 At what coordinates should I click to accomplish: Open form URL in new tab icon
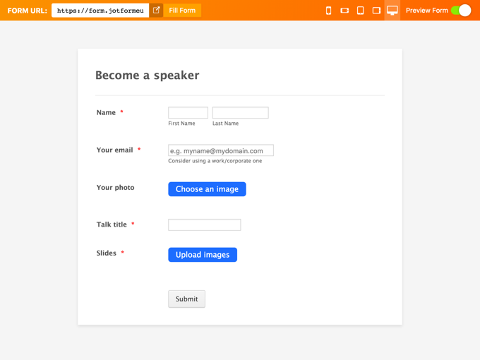click(157, 11)
